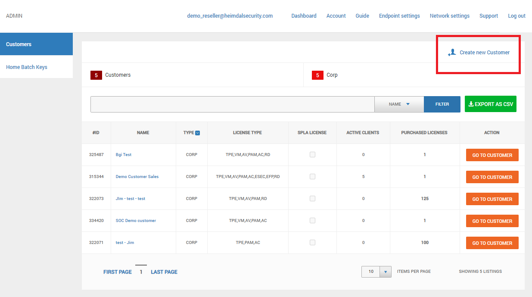This screenshot has width=532, height=297.
Task: Click the ADMIN label in header
Action: 14,16
